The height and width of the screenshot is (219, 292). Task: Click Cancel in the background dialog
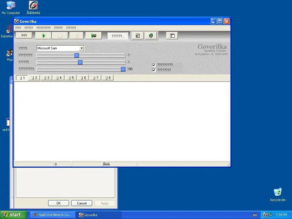pyautogui.click(x=82, y=203)
